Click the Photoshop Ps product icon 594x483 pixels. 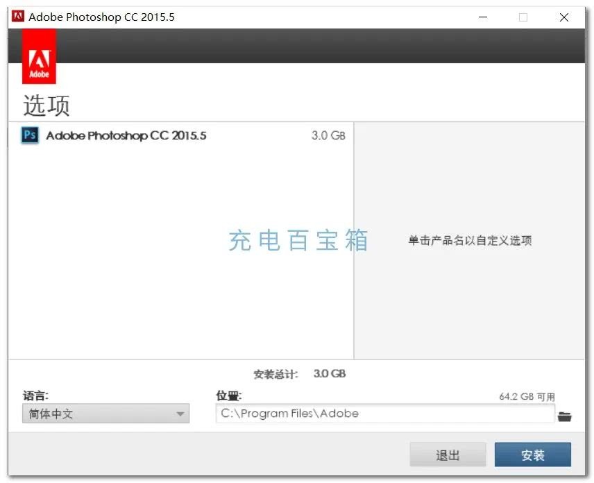coord(30,135)
